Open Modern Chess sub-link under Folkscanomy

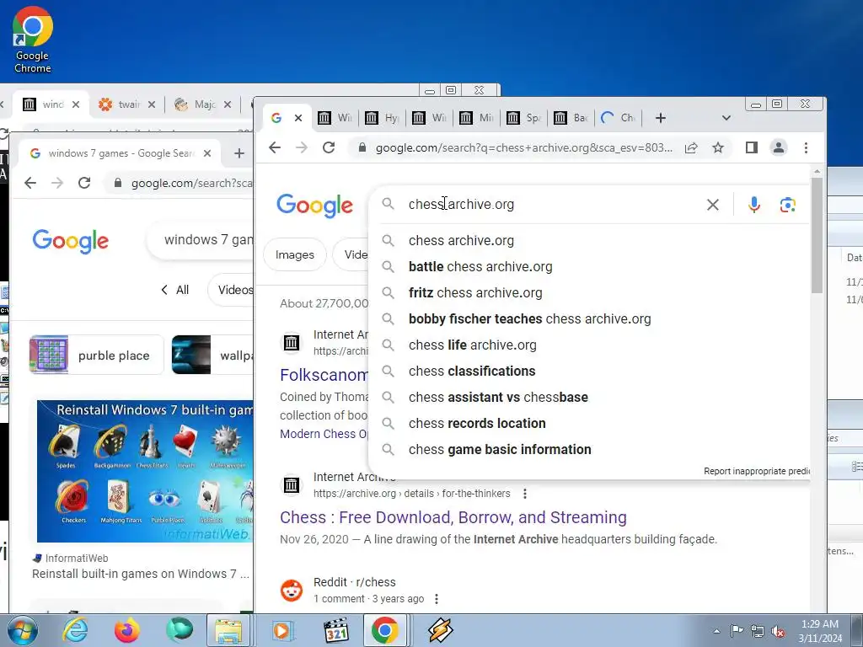pyautogui.click(x=324, y=434)
